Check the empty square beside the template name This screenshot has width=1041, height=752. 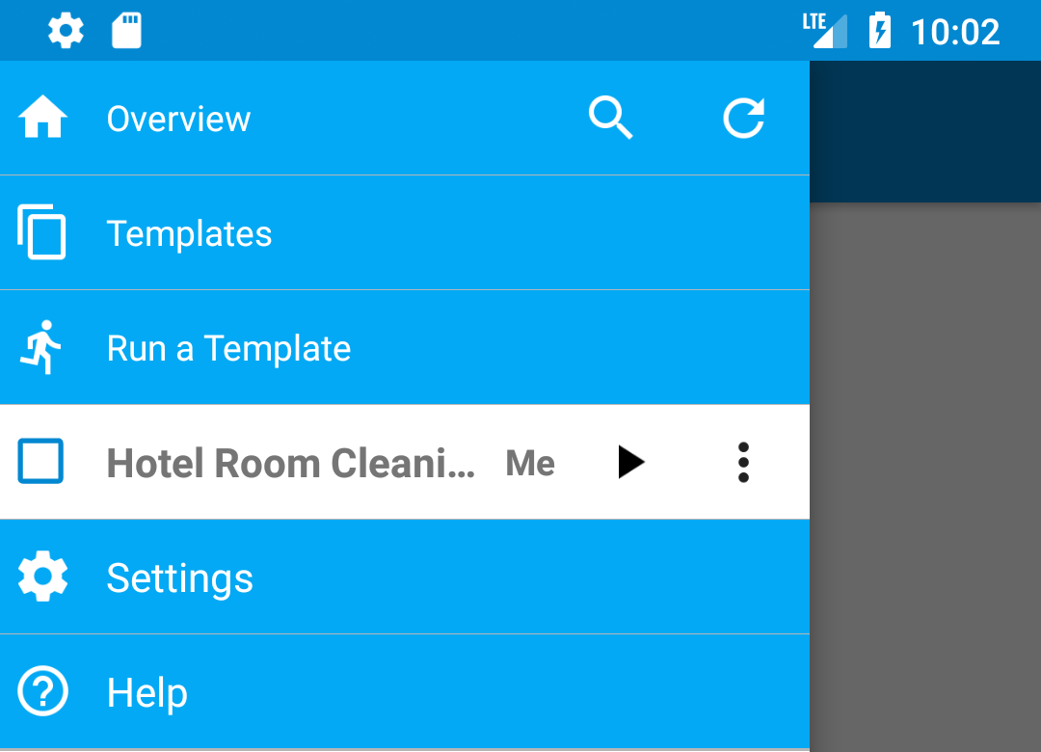(40, 462)
